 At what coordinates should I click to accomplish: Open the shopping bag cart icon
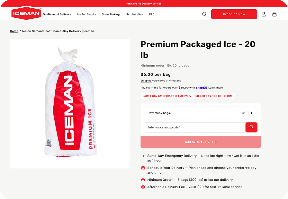[274, 14]
